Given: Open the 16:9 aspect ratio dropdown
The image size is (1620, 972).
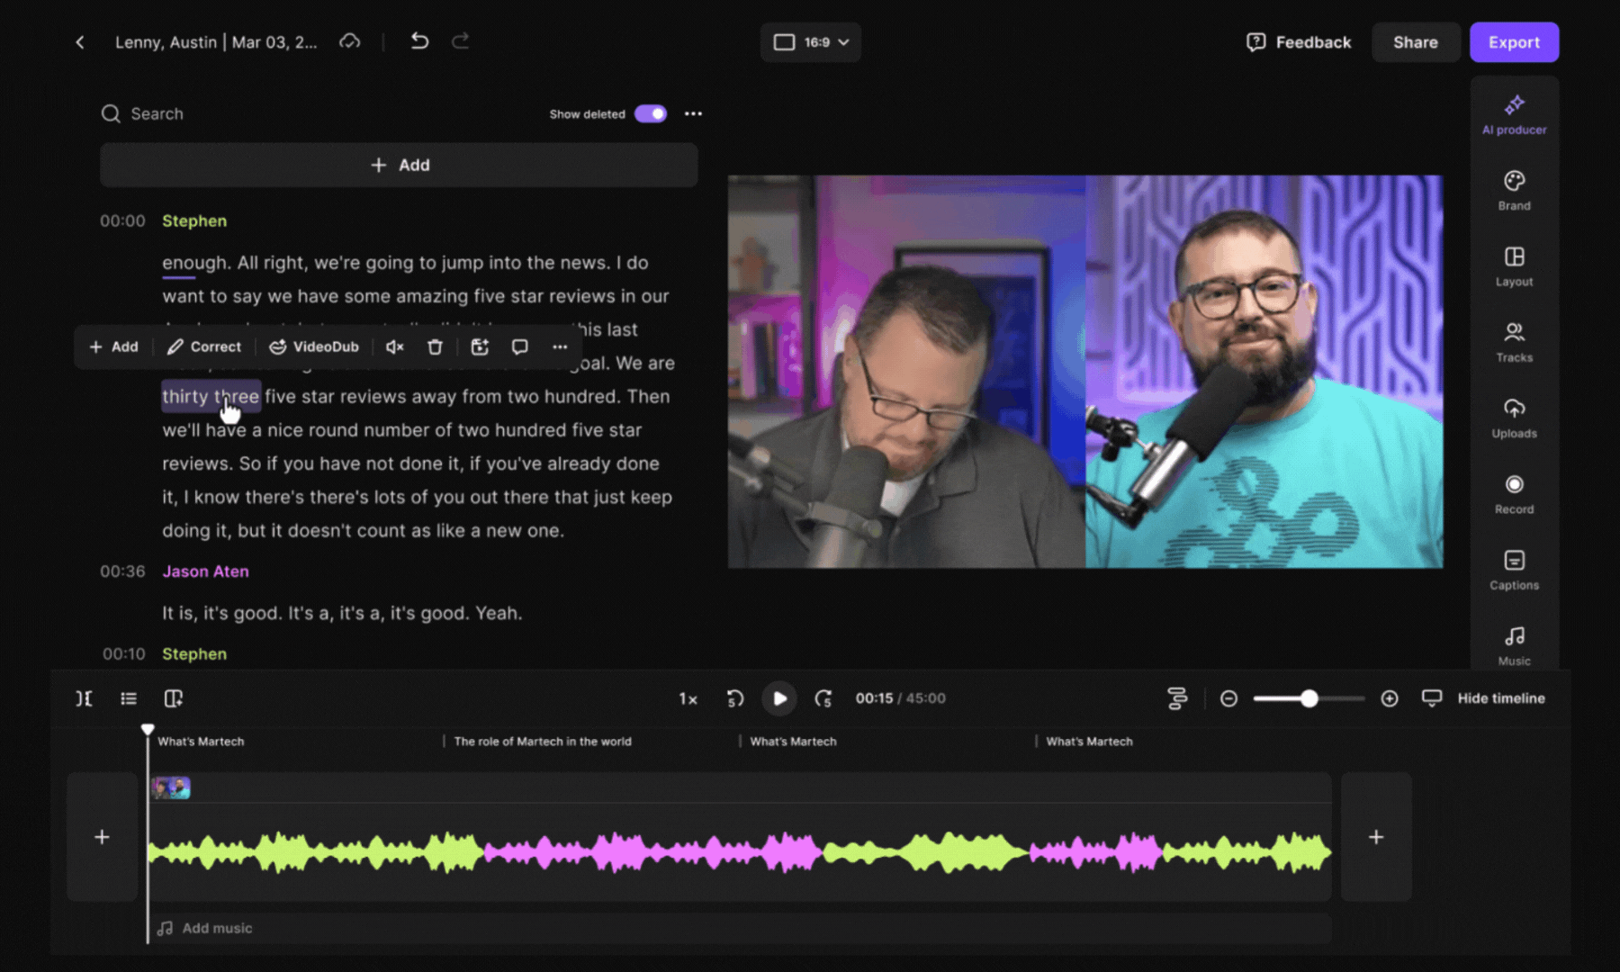Looking at the screenshot, I should (x=810, y=42).
